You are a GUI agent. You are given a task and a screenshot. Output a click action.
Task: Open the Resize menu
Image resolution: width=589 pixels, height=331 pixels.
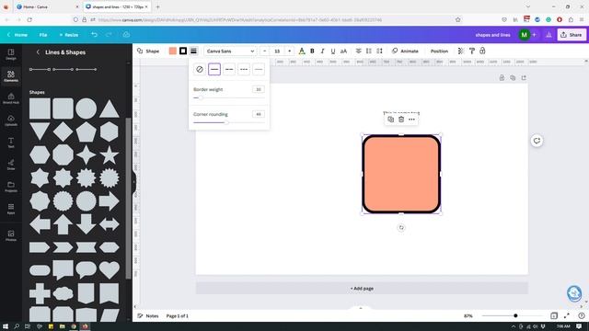(x=69, y=35)
